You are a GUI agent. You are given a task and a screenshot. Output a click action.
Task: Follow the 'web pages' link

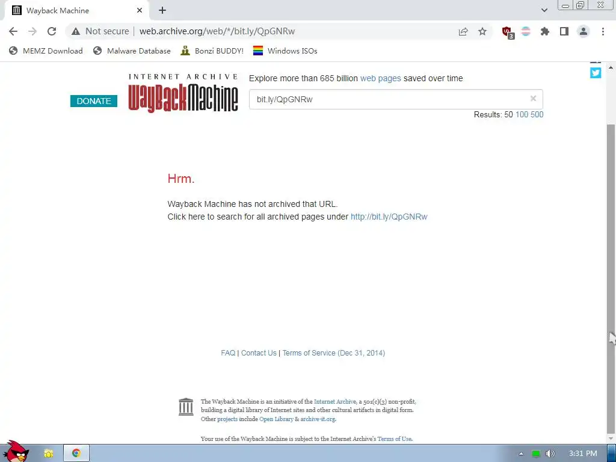[x=380, y=78]
